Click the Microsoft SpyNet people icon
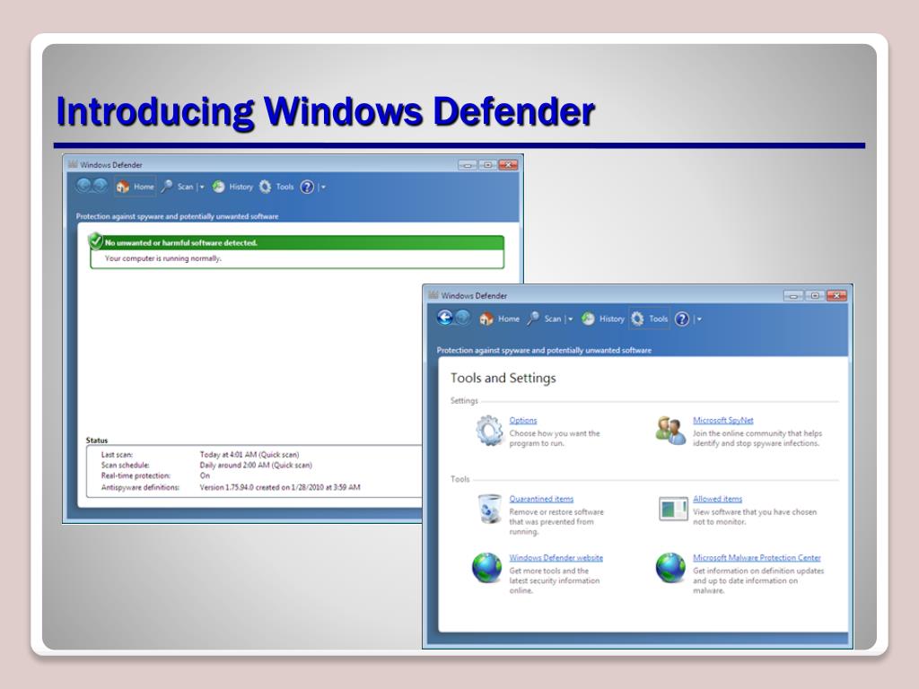 pyautogui.click(x=670, y=431)
